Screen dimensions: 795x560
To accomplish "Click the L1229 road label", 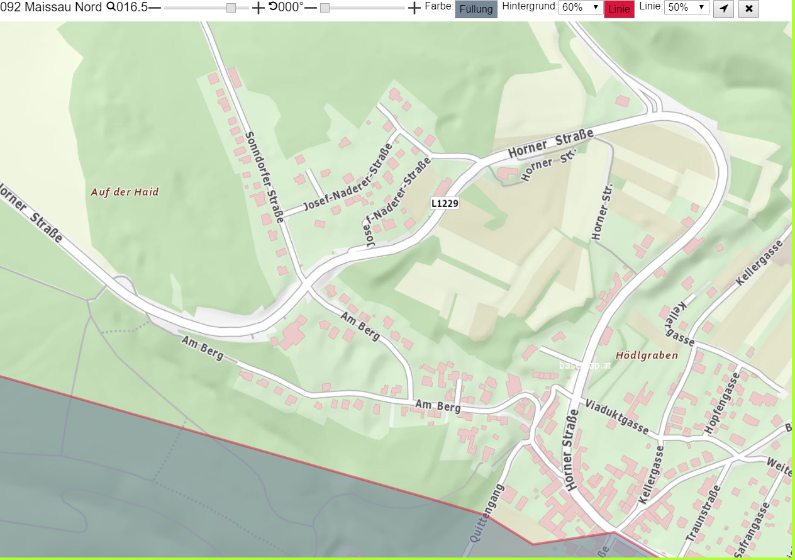I will pyautogui.click(x=445, y=203).
